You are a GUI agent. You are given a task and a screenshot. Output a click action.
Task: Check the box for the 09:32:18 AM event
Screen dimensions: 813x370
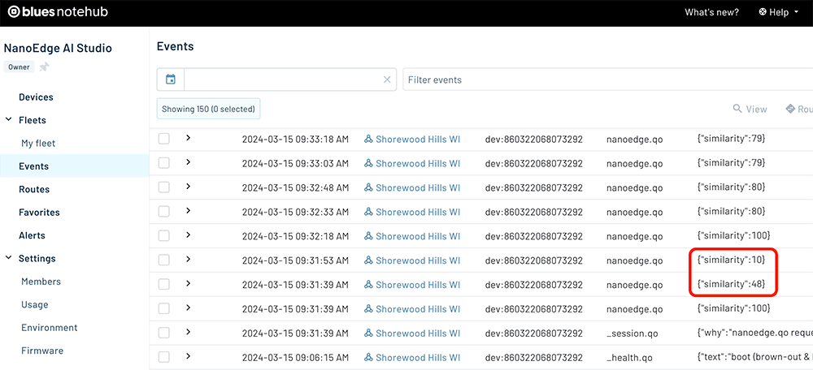coord(164,235)
